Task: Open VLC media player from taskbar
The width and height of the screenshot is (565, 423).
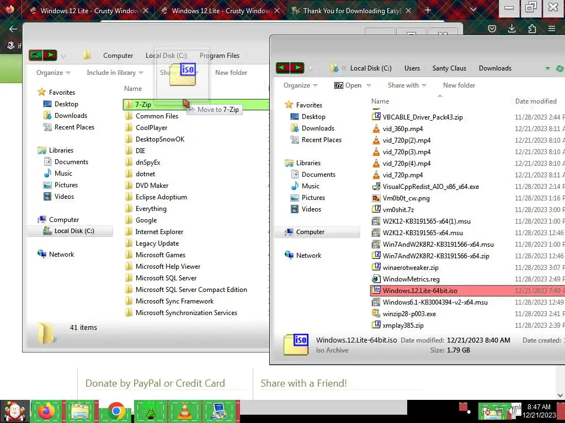Action: (x=184, y=411)
